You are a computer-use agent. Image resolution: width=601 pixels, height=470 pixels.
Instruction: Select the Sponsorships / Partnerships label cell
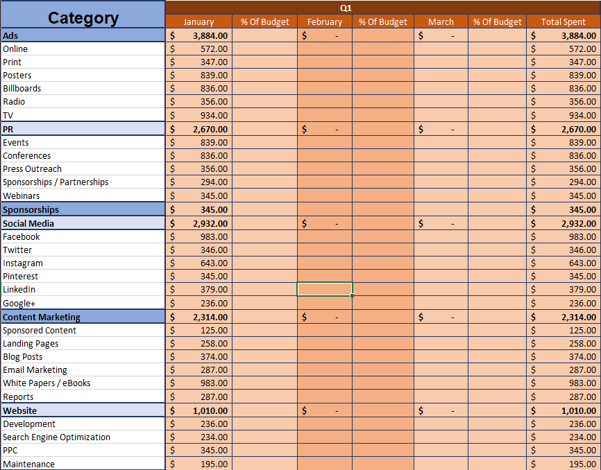tap(83, 182)
